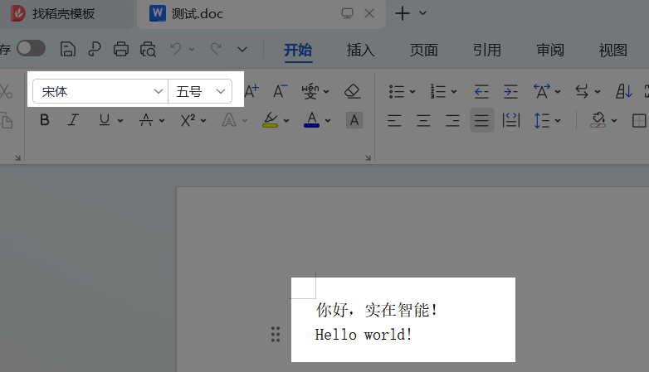Click on the text Hello world!

[x=364, y=335]
